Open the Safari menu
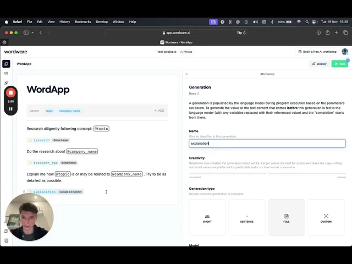 [17, 22]
